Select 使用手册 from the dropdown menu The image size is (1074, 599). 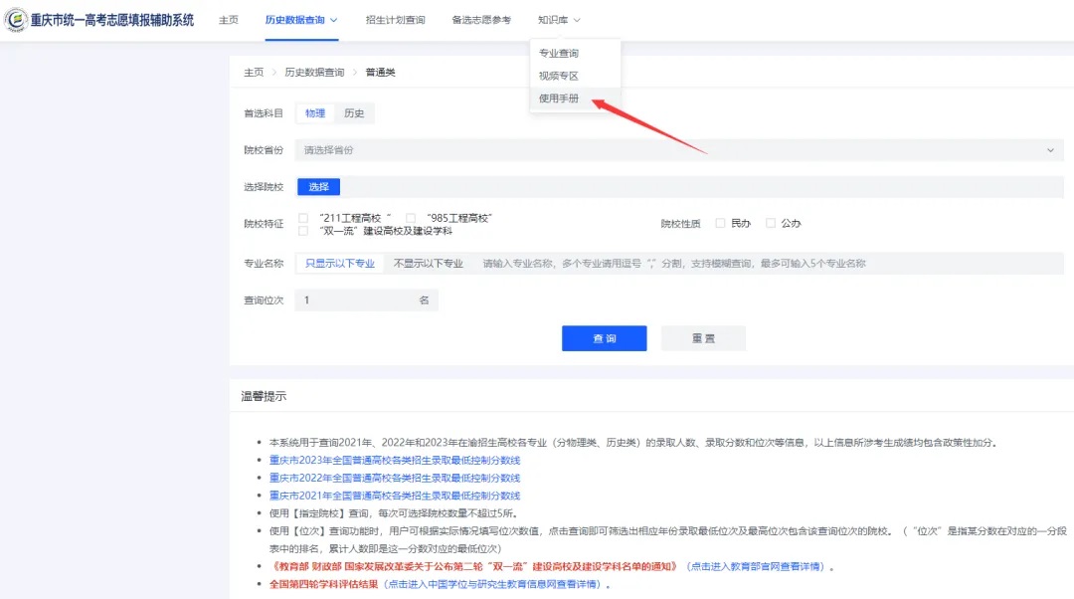click(559, 99)
